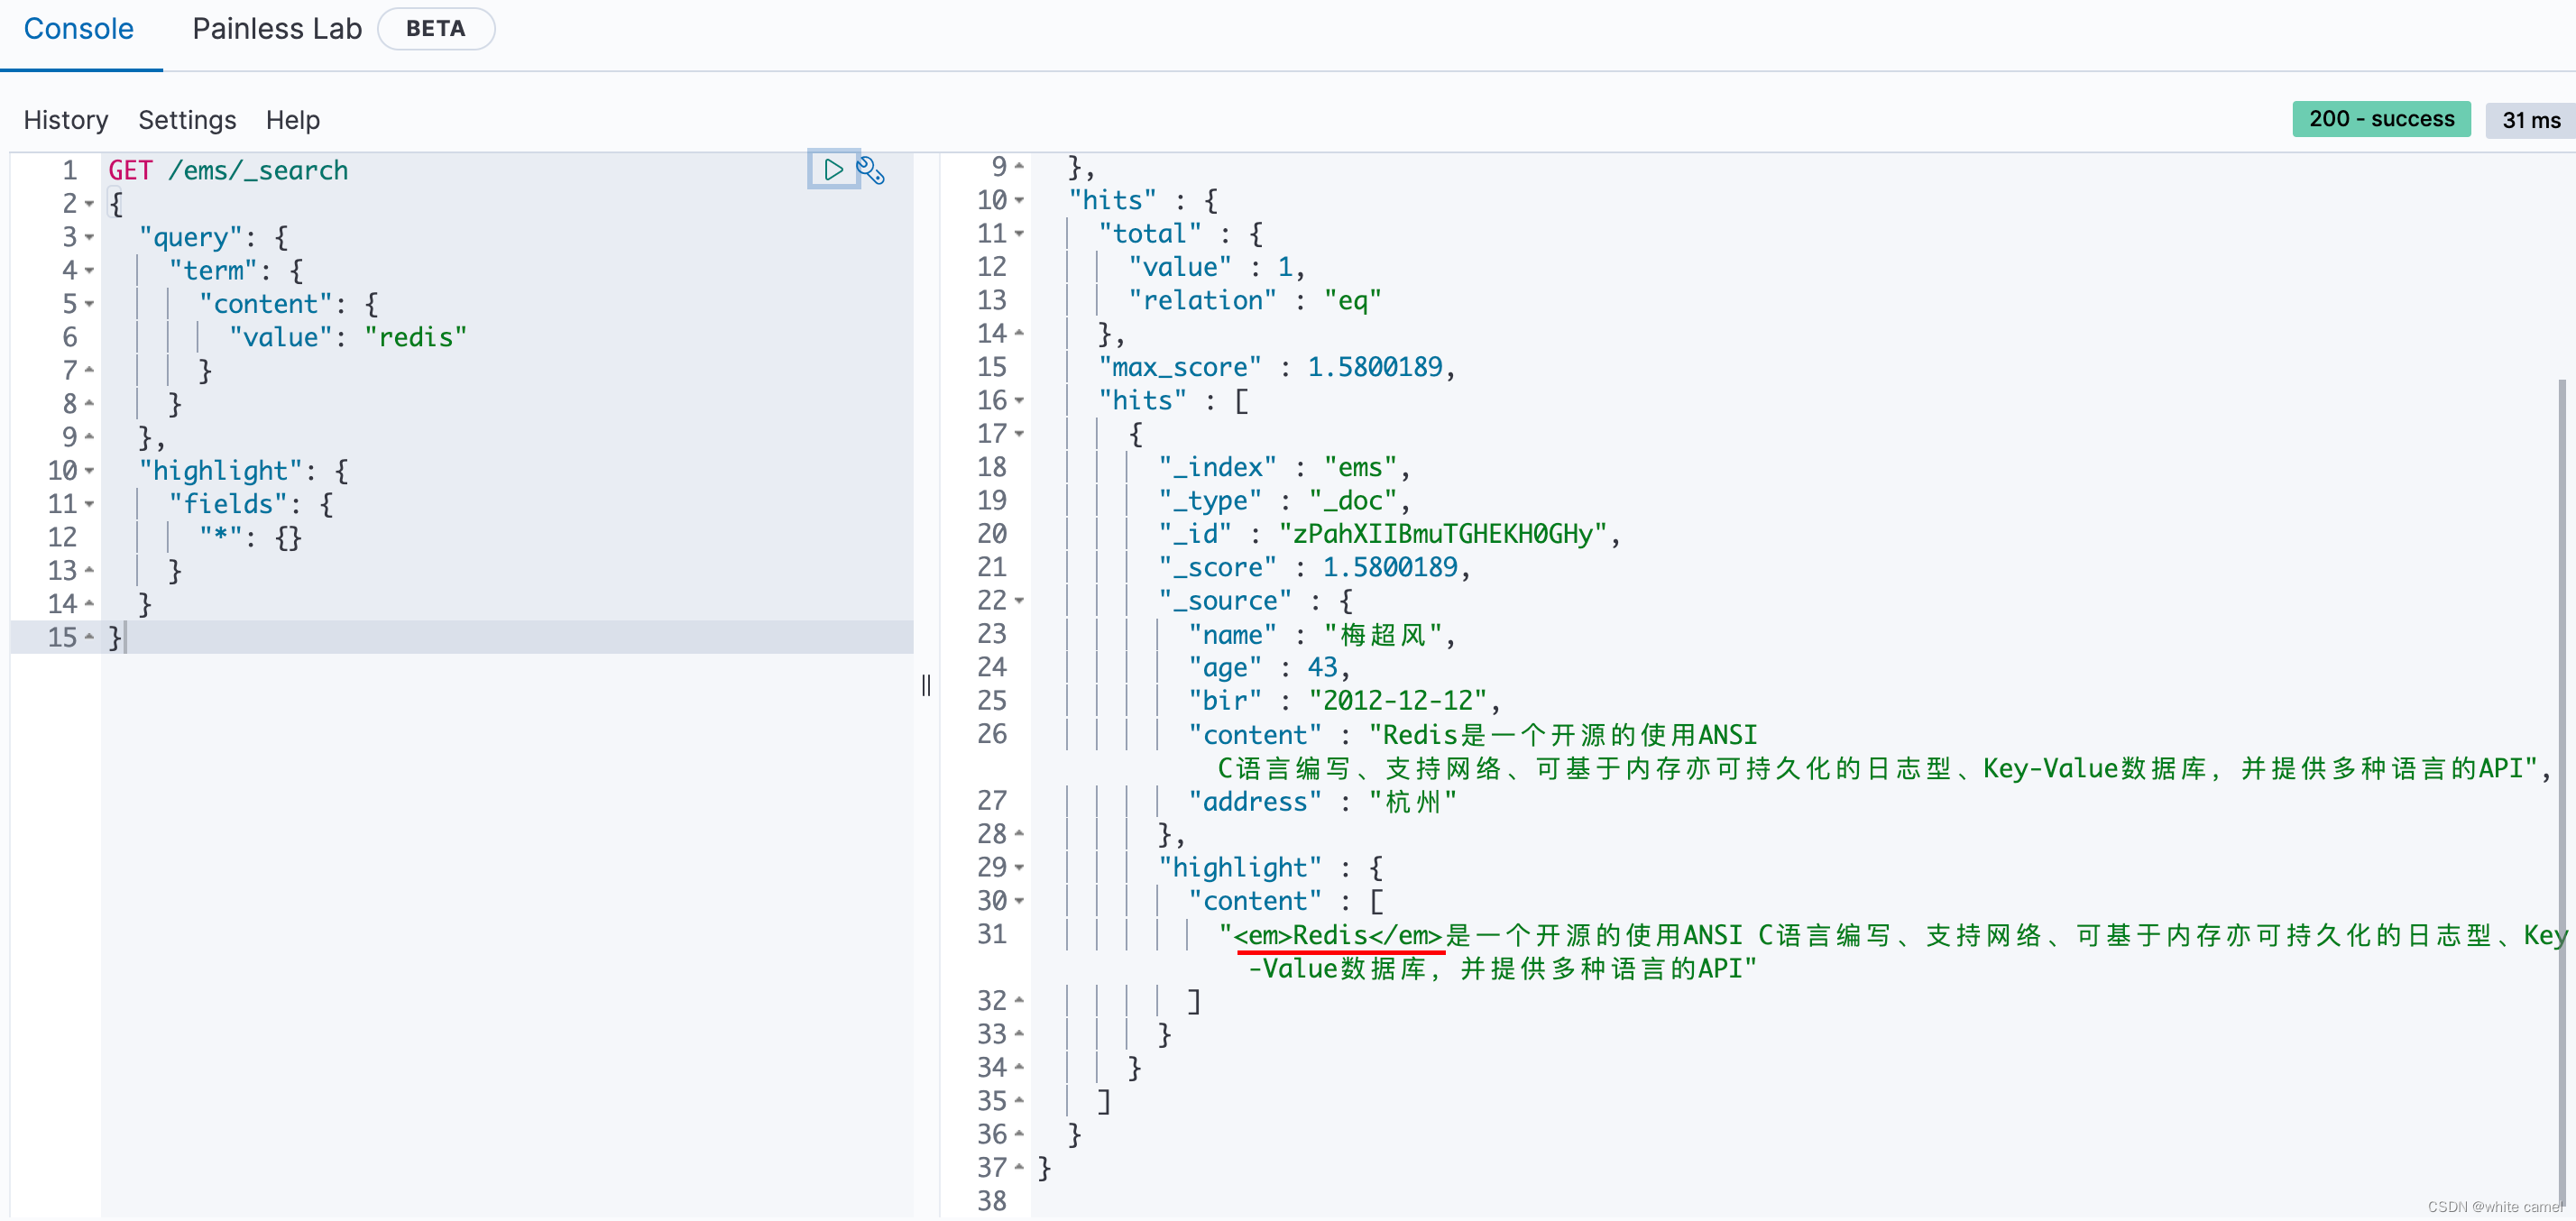Click the "_id" value zPahXIIBmuTGHEKH0GHy

(x=1442, y=534)
